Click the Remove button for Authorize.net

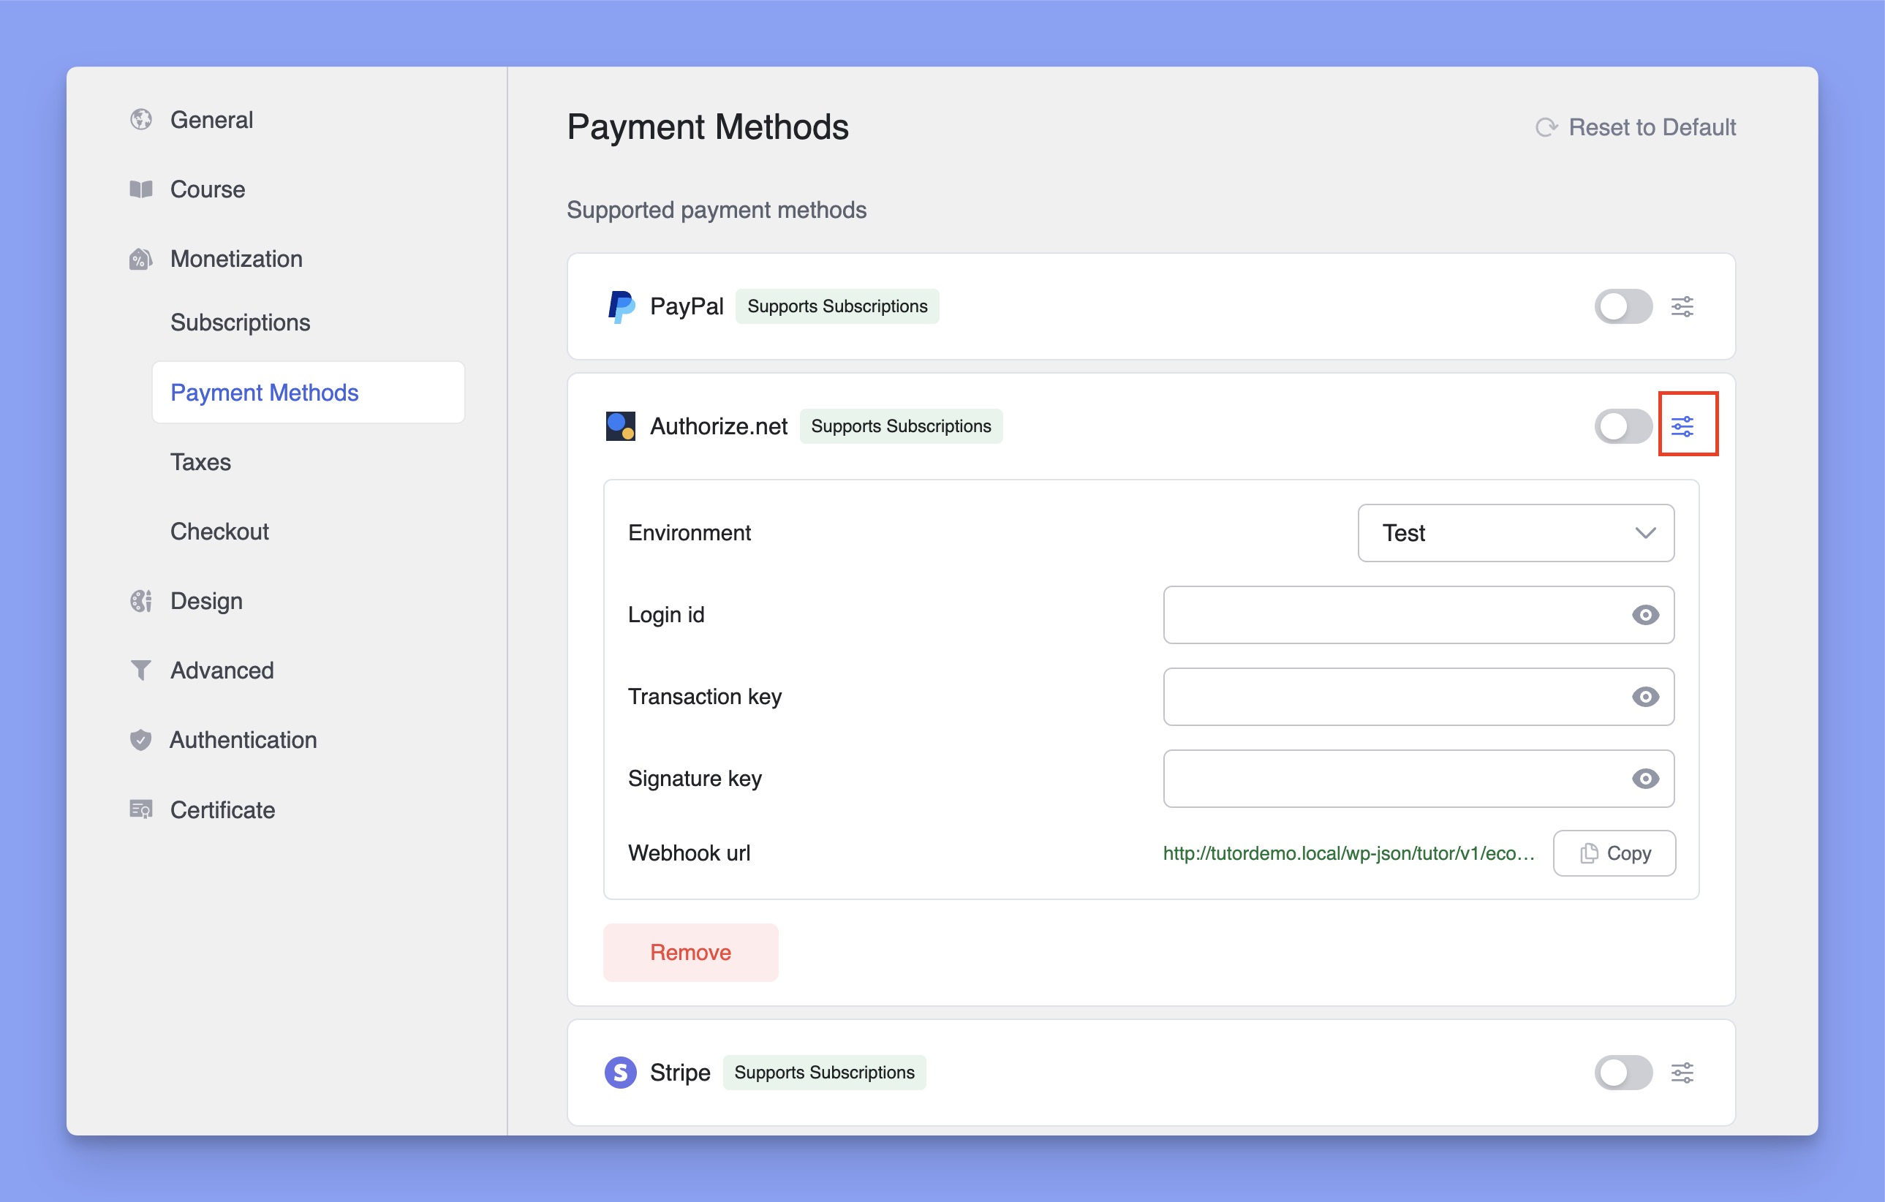click(x=691, y=950)
